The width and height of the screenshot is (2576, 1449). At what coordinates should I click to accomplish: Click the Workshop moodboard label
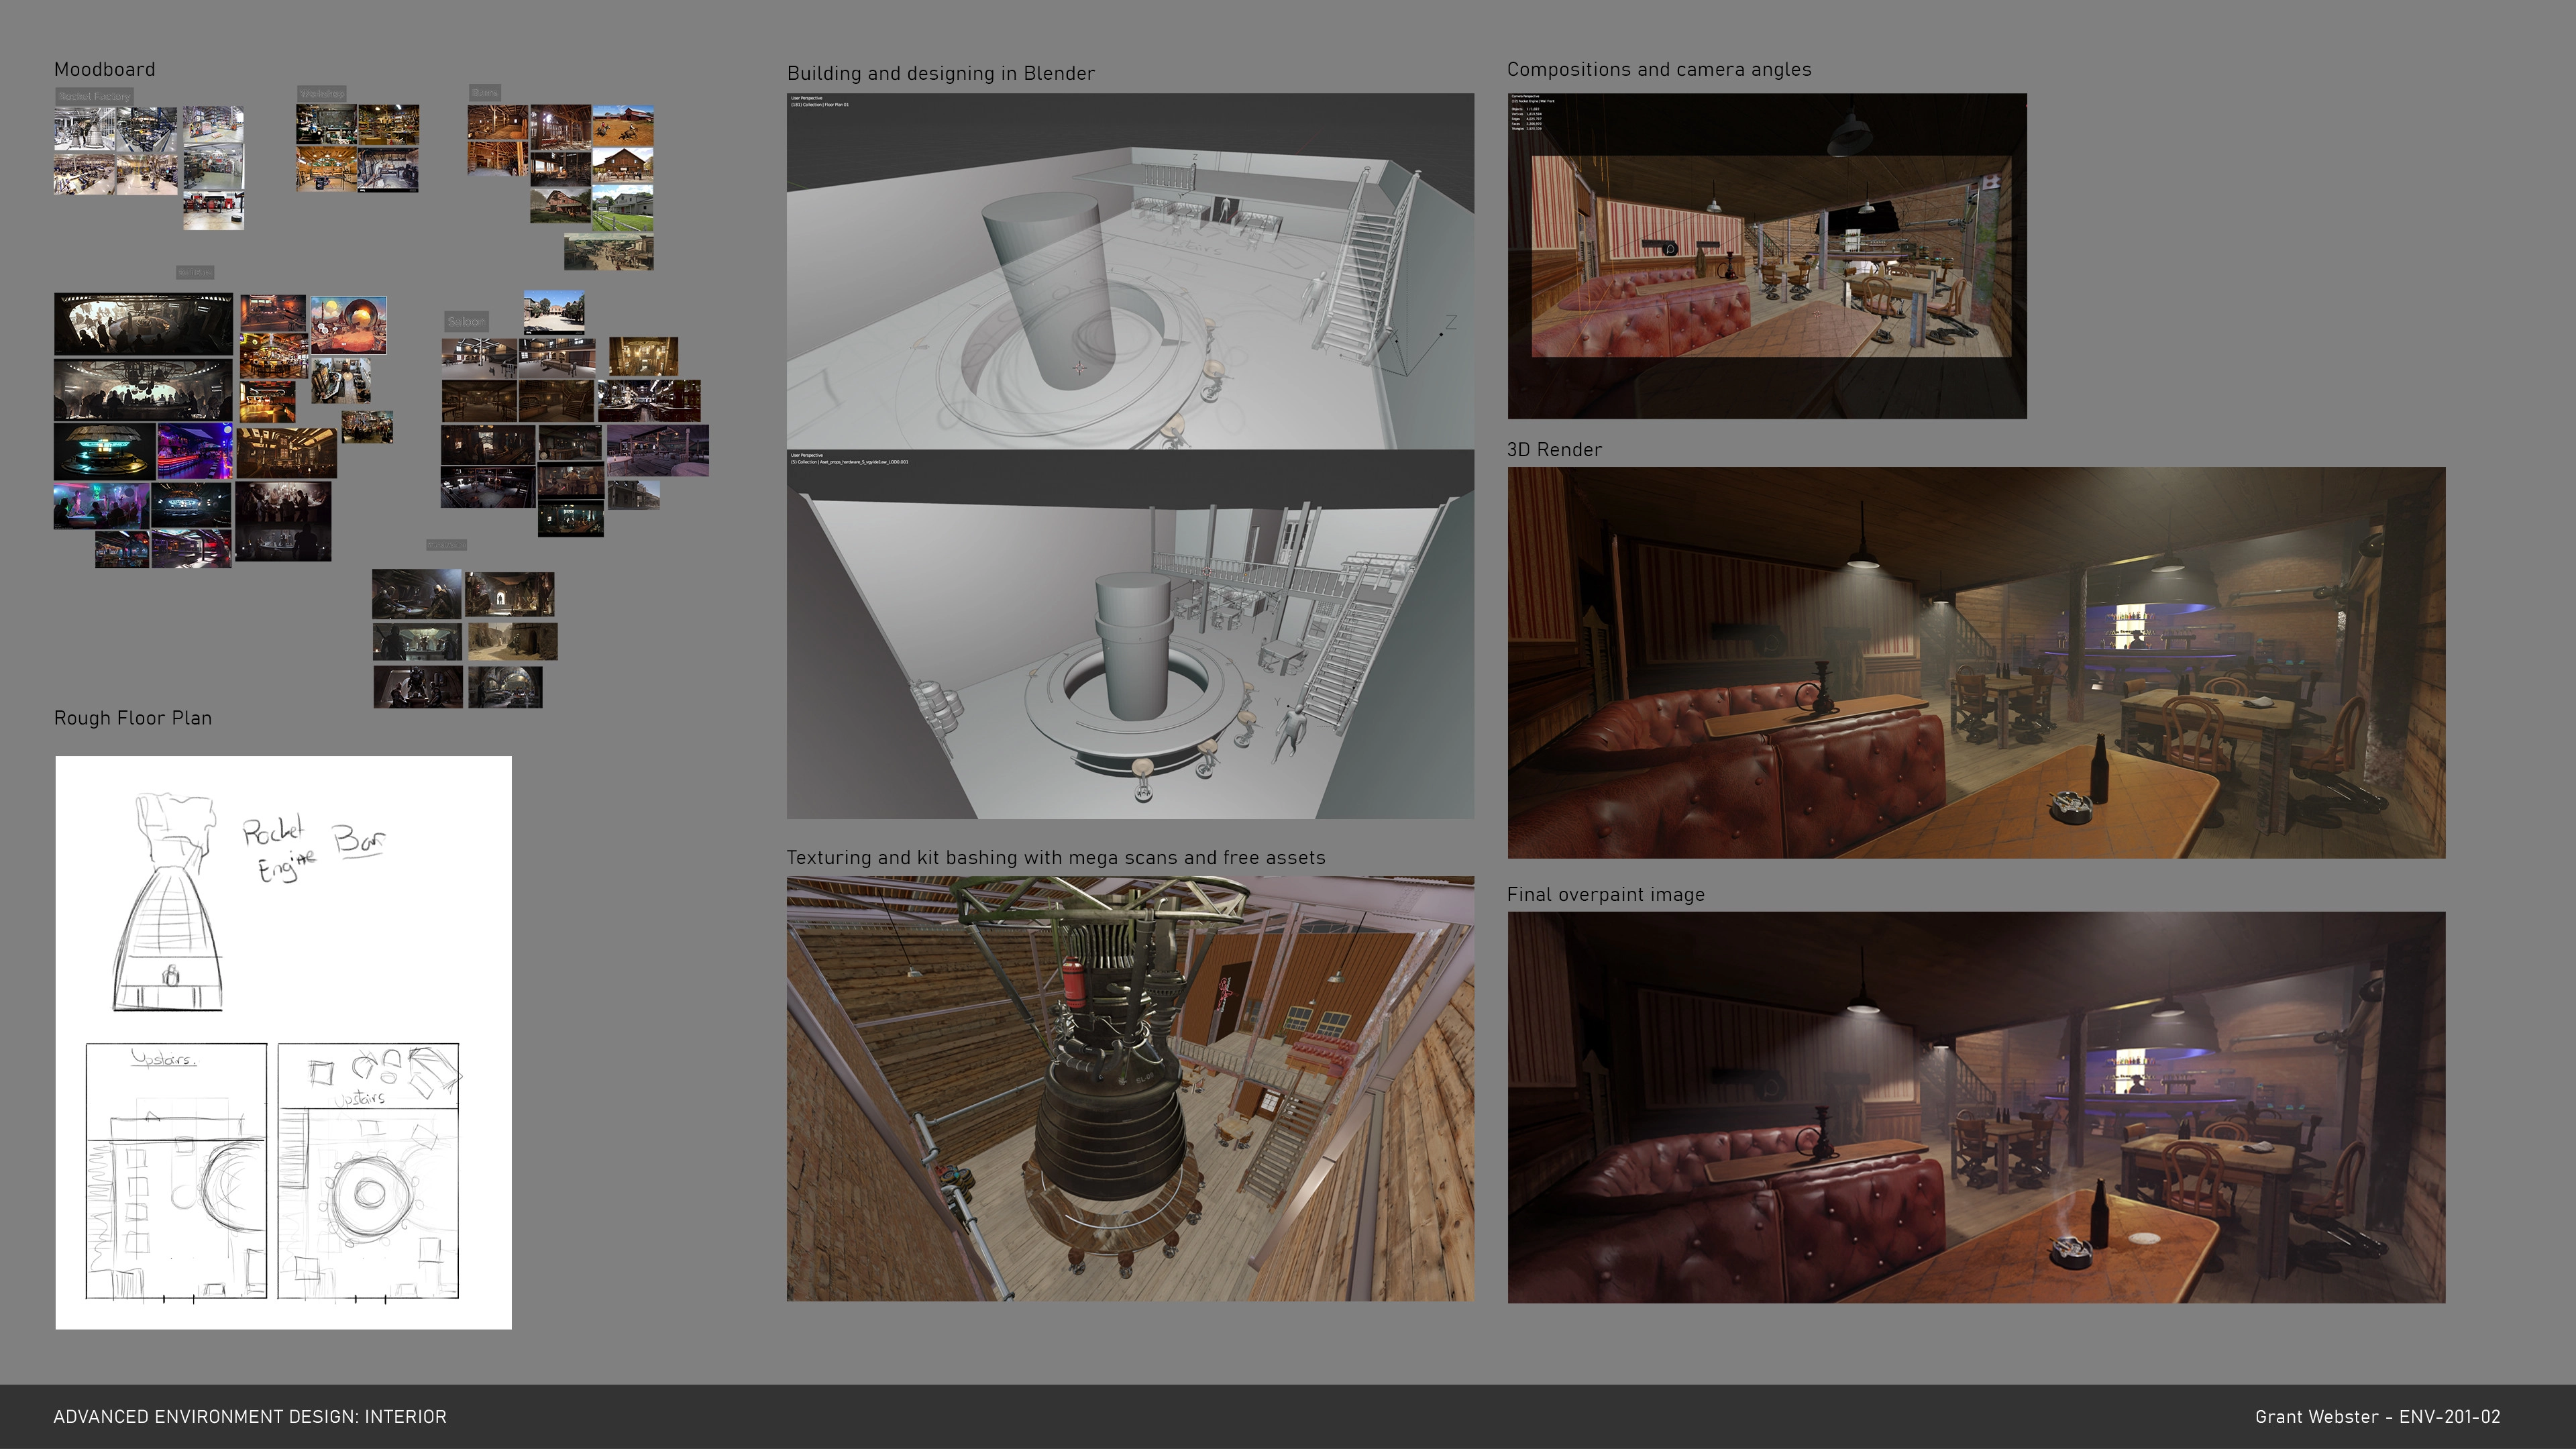click(321, 93)
